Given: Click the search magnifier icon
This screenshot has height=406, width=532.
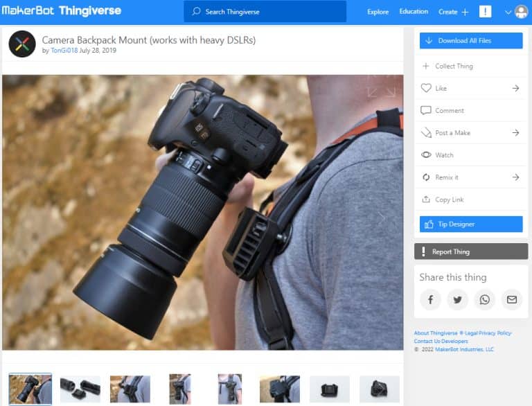Looking at the screenshot, I should 196,12.
